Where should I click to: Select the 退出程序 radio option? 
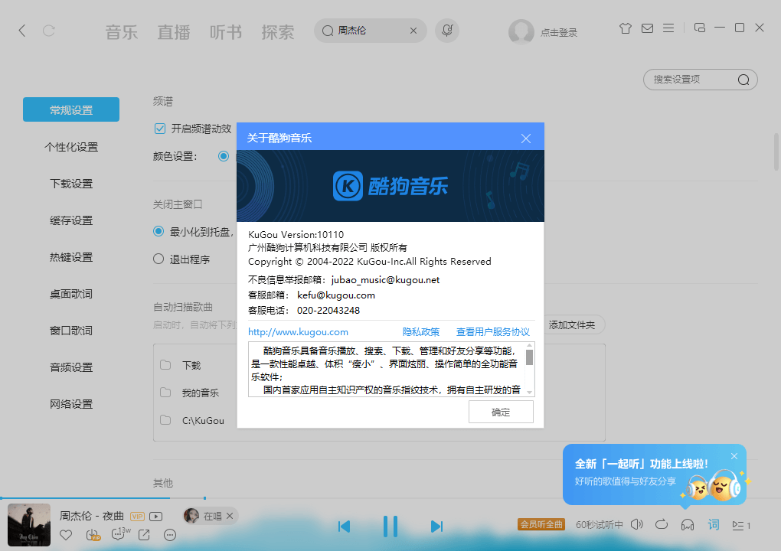(x=158, y=259)
